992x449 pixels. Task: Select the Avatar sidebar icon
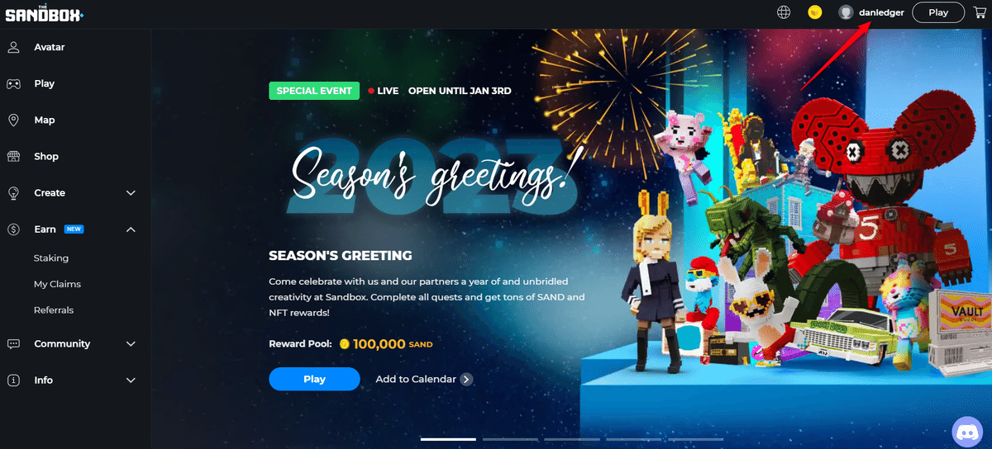click(13, 47)
